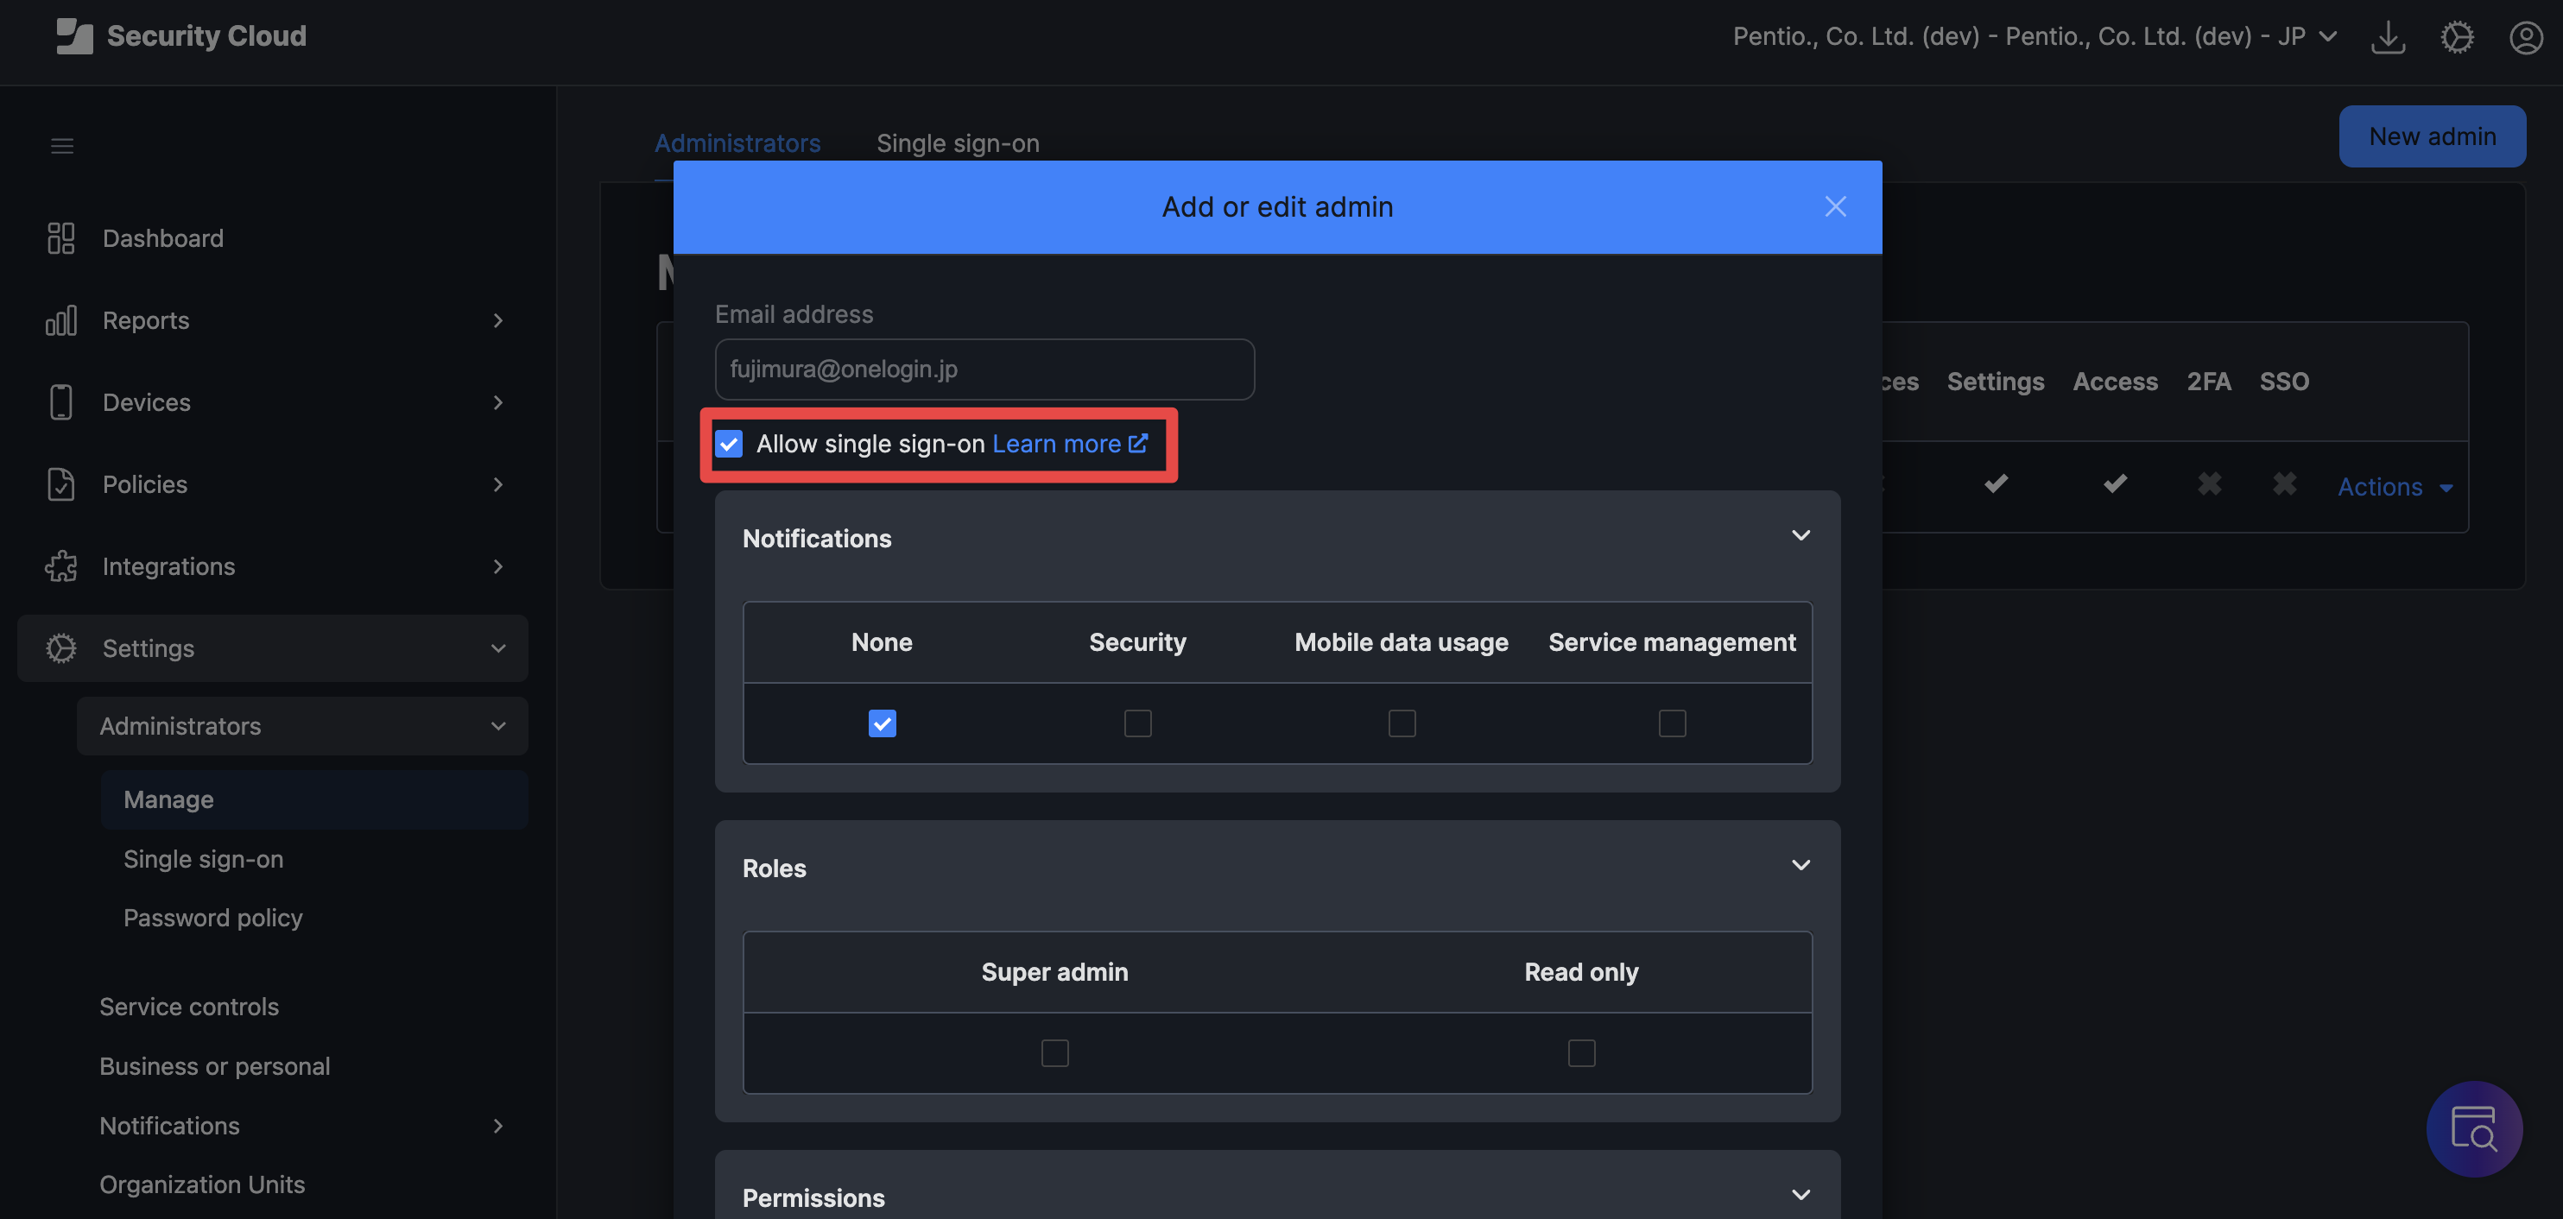Check the Super admin role checkbox
Screen dimensions: 2563x1219
point(1054,1053)
